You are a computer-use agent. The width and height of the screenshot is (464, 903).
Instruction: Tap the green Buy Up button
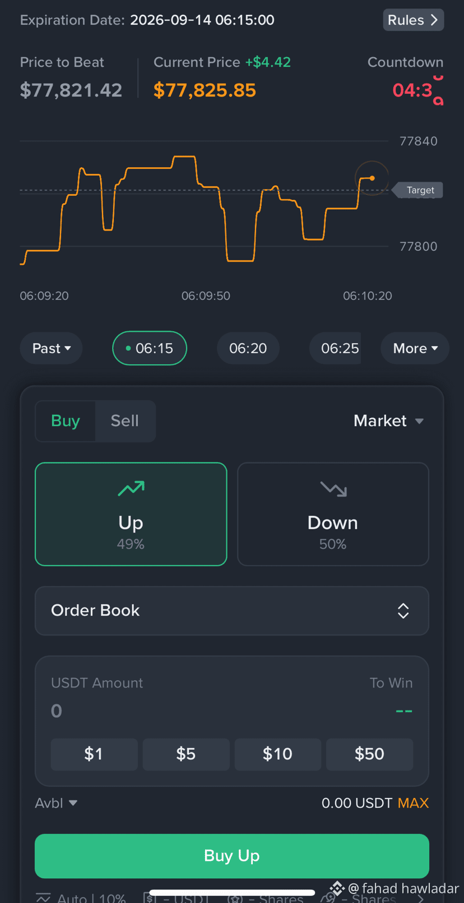click(232, 856)
